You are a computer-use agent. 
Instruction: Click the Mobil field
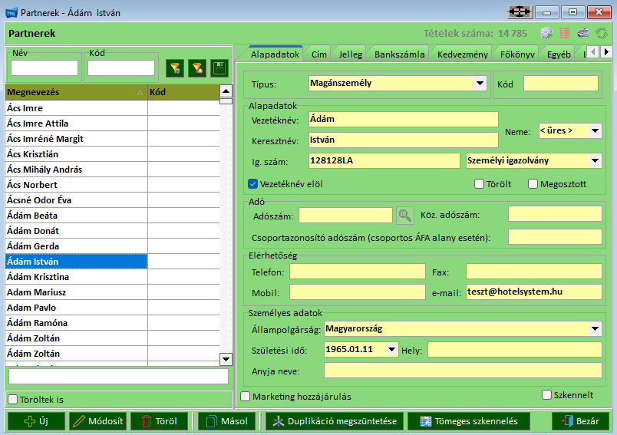tap(358, 292)
